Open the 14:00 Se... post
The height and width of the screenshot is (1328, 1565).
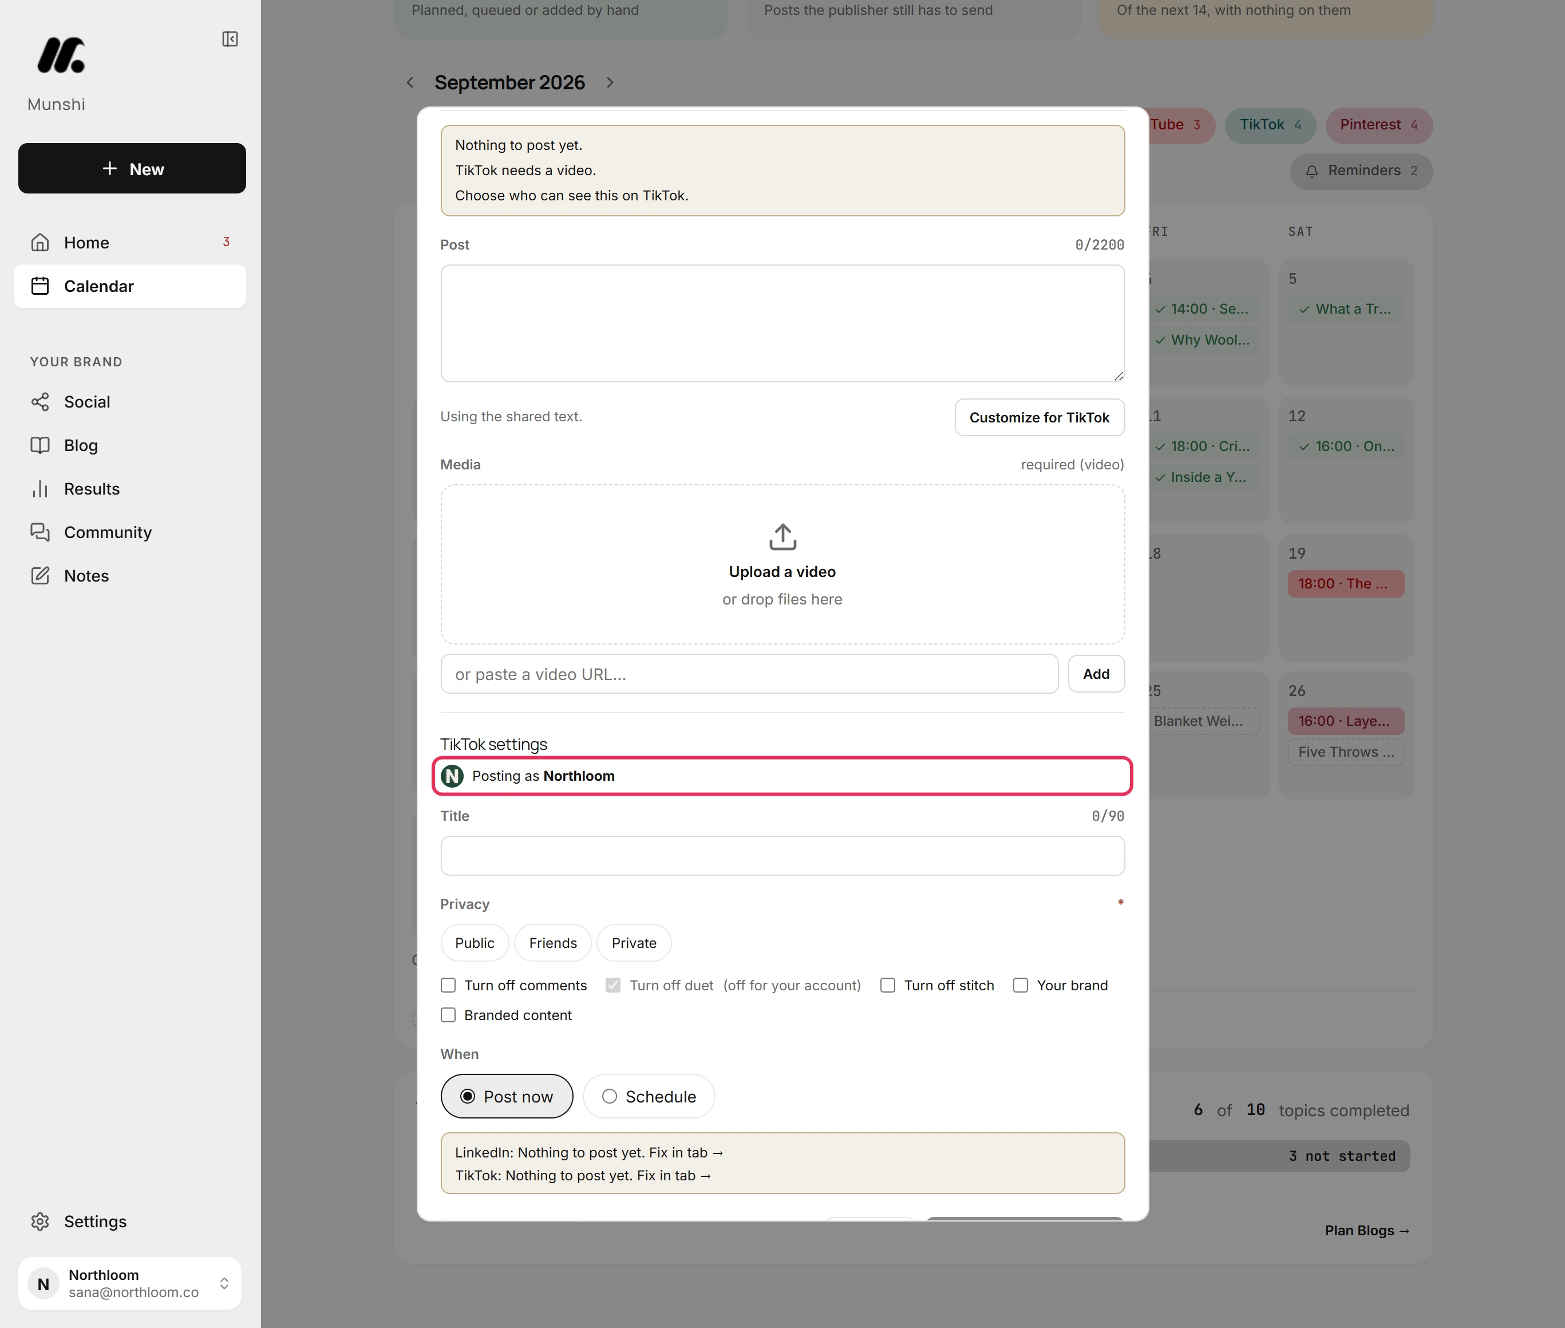(x=1204, y=309)
